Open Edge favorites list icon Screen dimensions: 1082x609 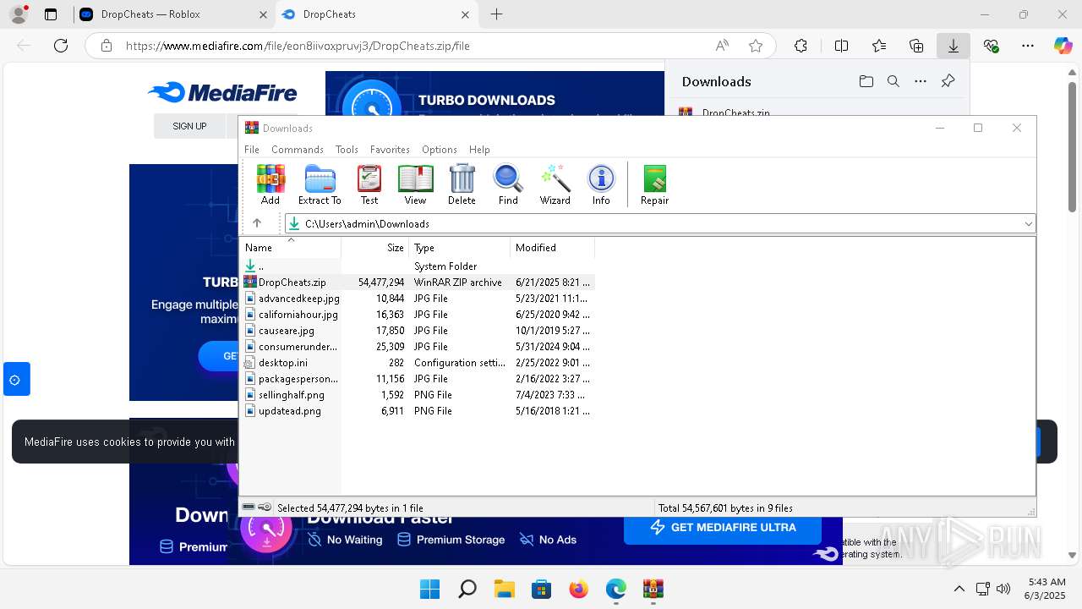point(879,46)
